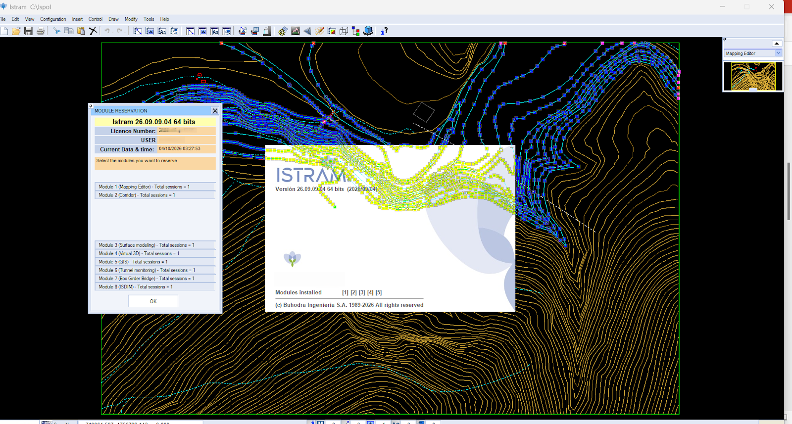The height and width of the screenshot is (424, 792).
Task: Click the colored map window icon
Action: tap(332, 31)
